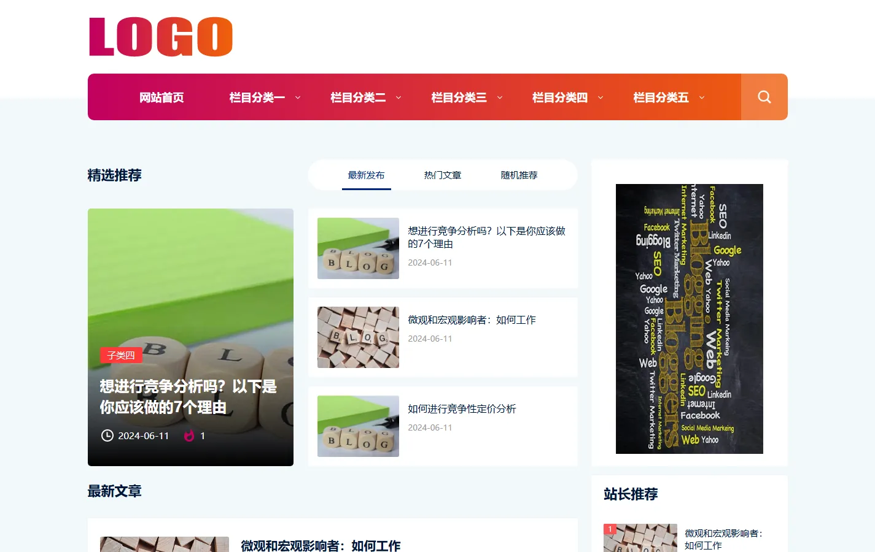Open the 栏目分类一 menu item
Screen dimensions: 875x552
tap(257, 98)
